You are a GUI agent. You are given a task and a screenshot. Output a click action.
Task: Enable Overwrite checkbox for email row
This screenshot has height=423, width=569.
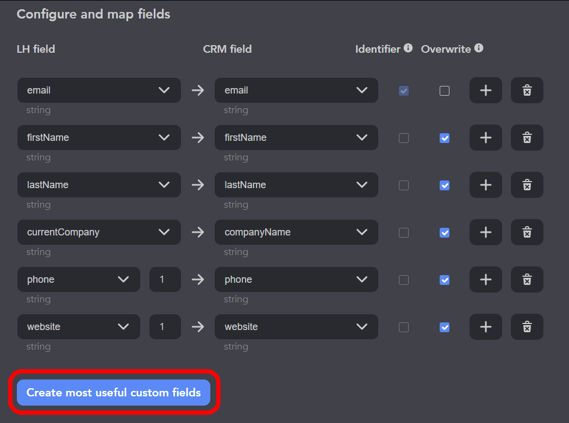point(445,91)
